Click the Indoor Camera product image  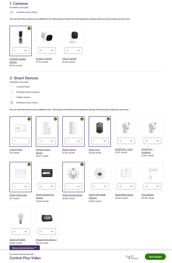pos(73,37)
